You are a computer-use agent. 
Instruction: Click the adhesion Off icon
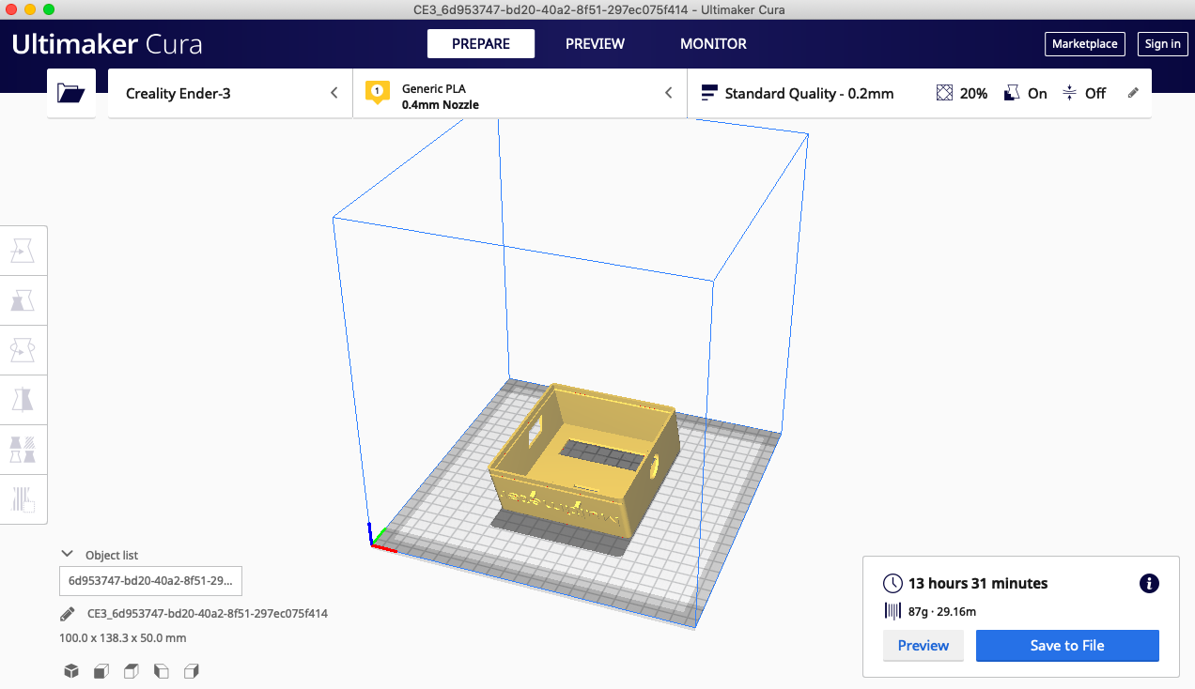tap(1069, 93)
